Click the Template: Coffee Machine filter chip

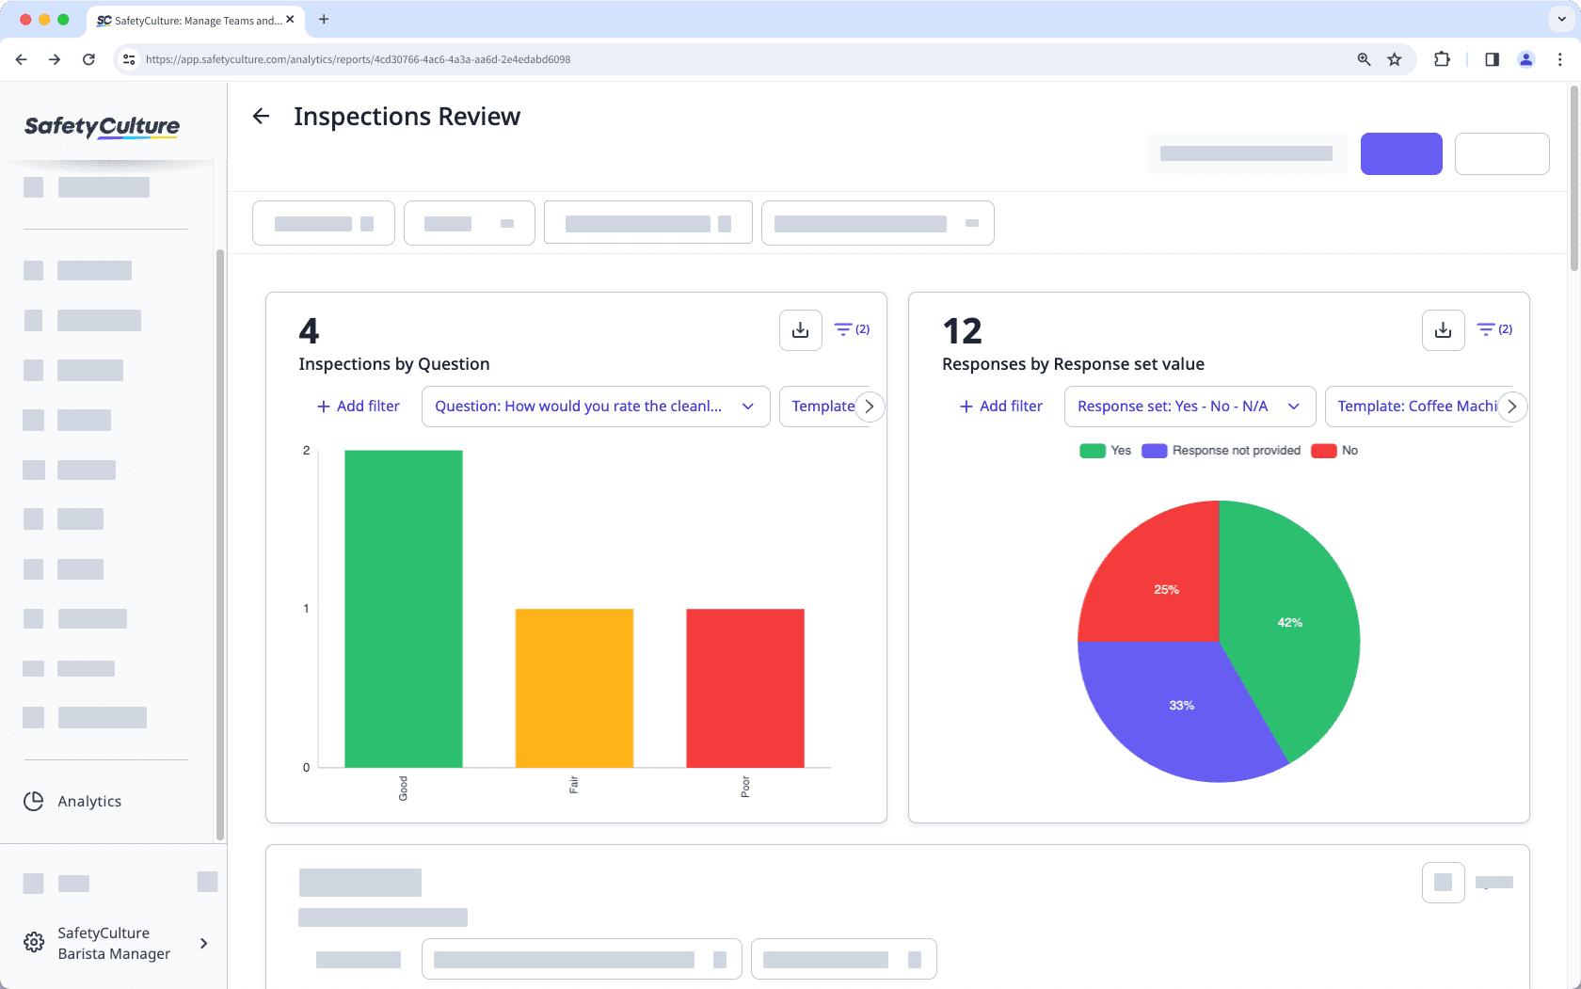pos(1416,406)
